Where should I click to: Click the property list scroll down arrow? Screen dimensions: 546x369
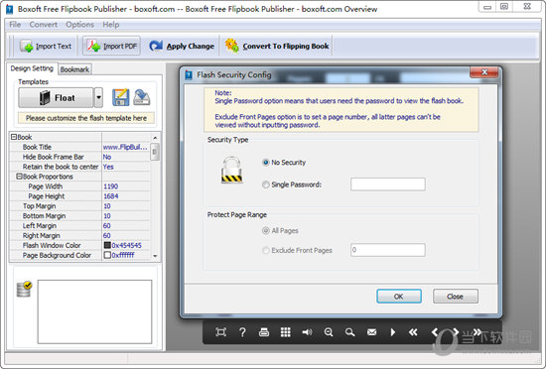coord(155,256)
